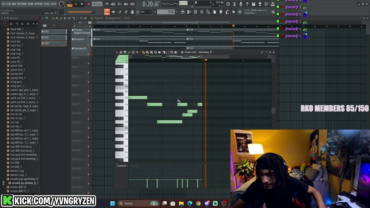This screenshot has height=208, width=370.
Task: Open the FILE menu
Action: (x=3, y=4)
